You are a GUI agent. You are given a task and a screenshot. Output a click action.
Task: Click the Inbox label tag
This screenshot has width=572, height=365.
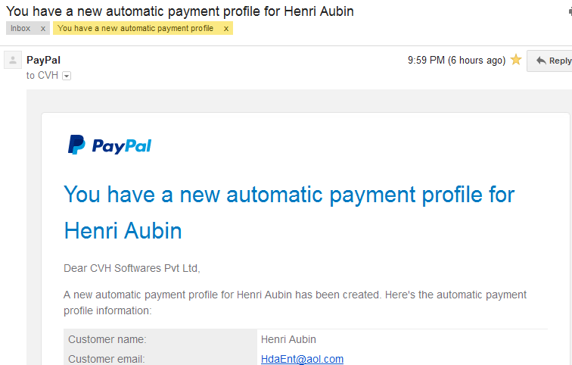pyautogui.click(x=20, y=29)
